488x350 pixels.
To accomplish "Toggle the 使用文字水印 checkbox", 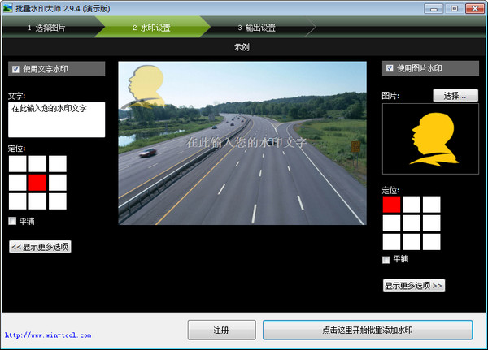I will tap(15, 69).
